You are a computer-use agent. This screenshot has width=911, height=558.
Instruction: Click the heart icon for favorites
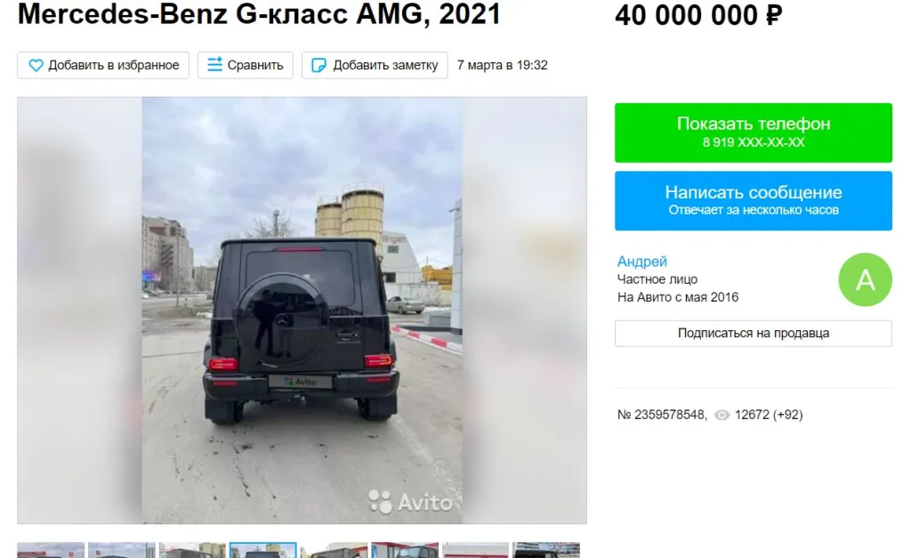tap(36, 65)
